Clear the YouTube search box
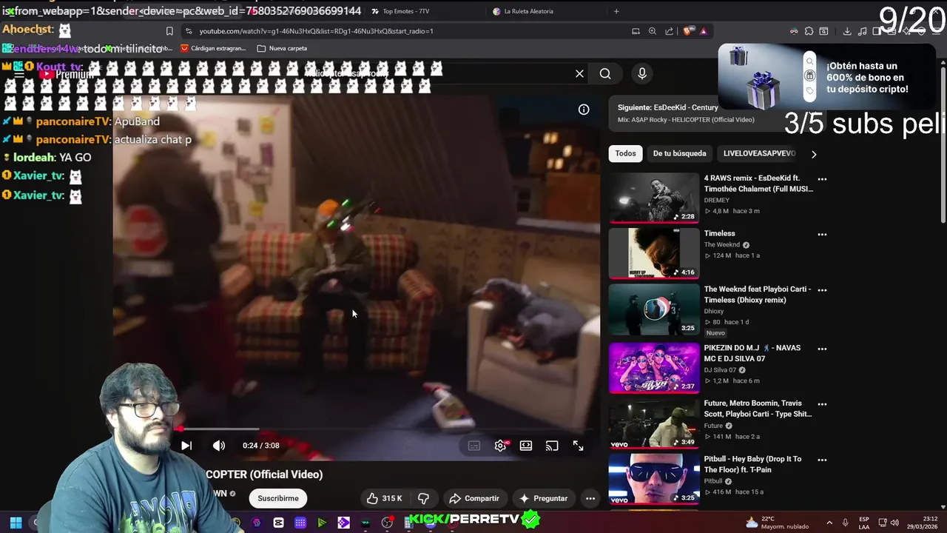 point(579,73)
